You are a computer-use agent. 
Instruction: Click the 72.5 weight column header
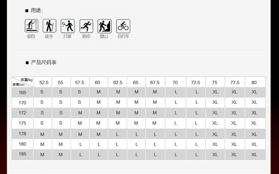point(196,82)
